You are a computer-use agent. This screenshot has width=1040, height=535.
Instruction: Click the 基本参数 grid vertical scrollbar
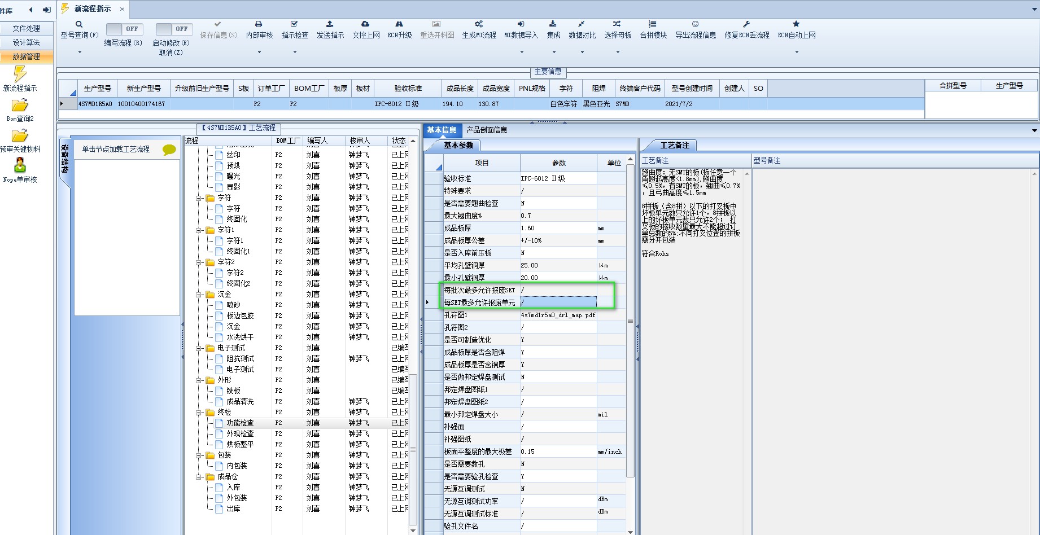click(x=630, y=321)
